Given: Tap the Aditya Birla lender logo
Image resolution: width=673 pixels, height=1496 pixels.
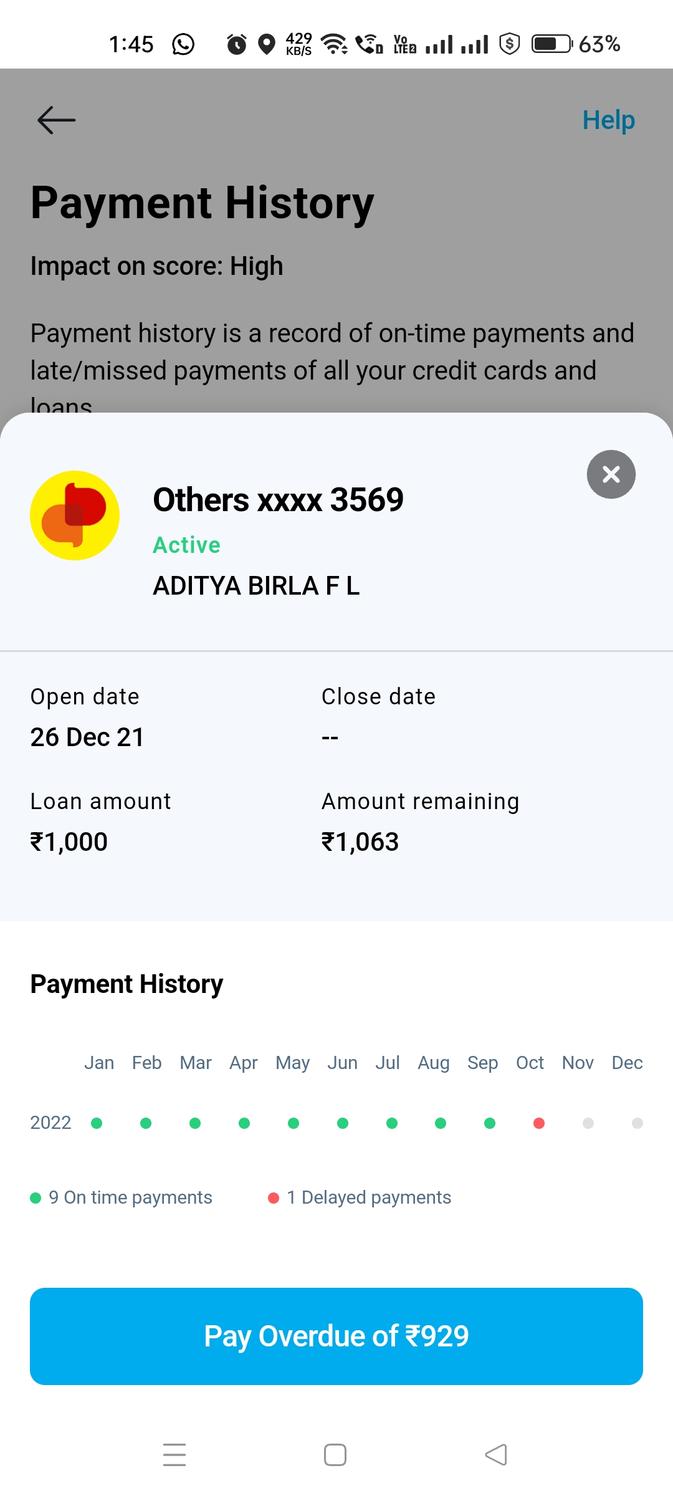Looking at the screenshot, I should (75, 515).
